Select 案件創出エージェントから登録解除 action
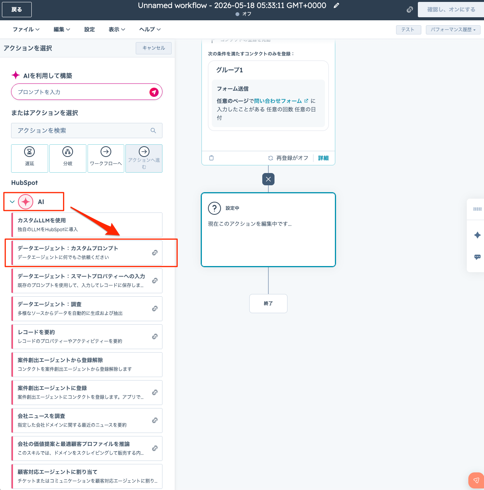The width and height of the screenshot is (484, 490). pyautogui.click(x=87, y=364)
